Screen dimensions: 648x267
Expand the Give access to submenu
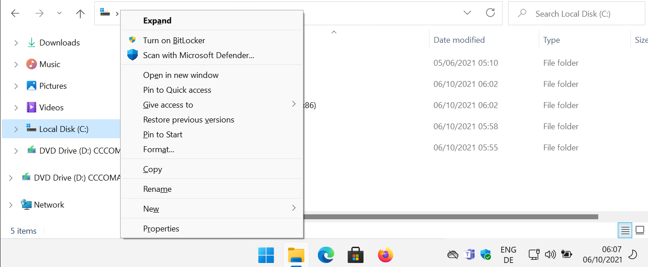click(168, 104)
